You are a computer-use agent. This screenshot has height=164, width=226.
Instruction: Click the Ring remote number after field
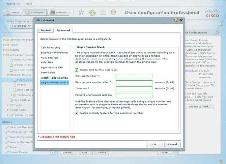click(x=134, y=82)
